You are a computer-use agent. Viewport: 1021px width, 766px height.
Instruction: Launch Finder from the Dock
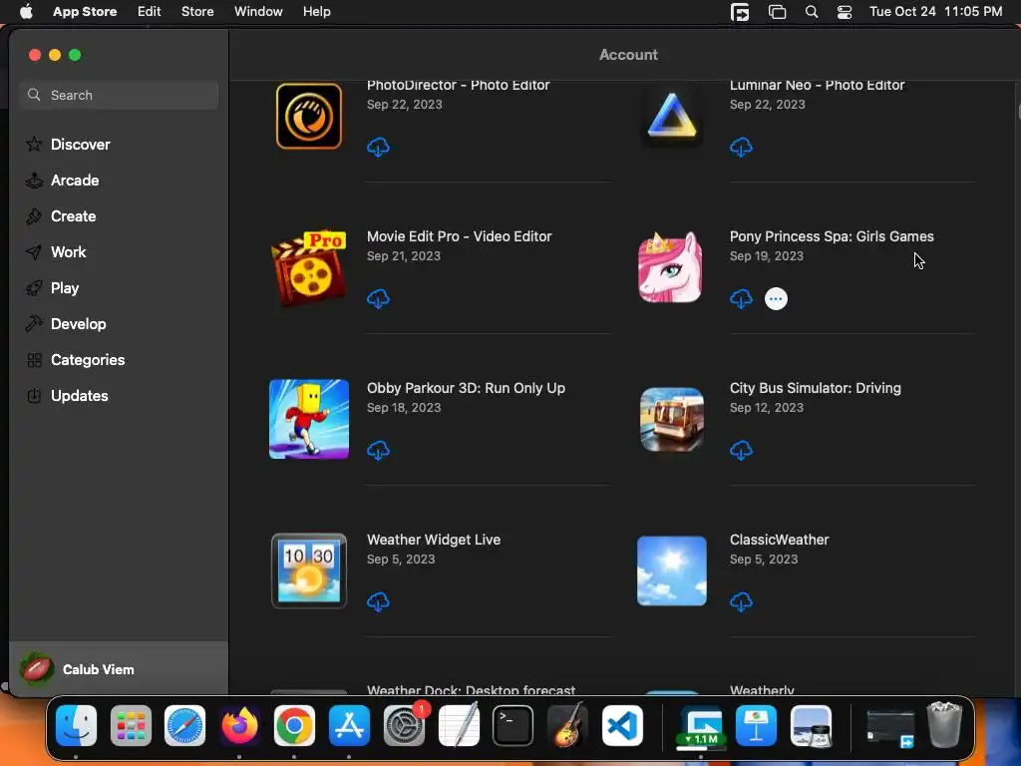76,725
